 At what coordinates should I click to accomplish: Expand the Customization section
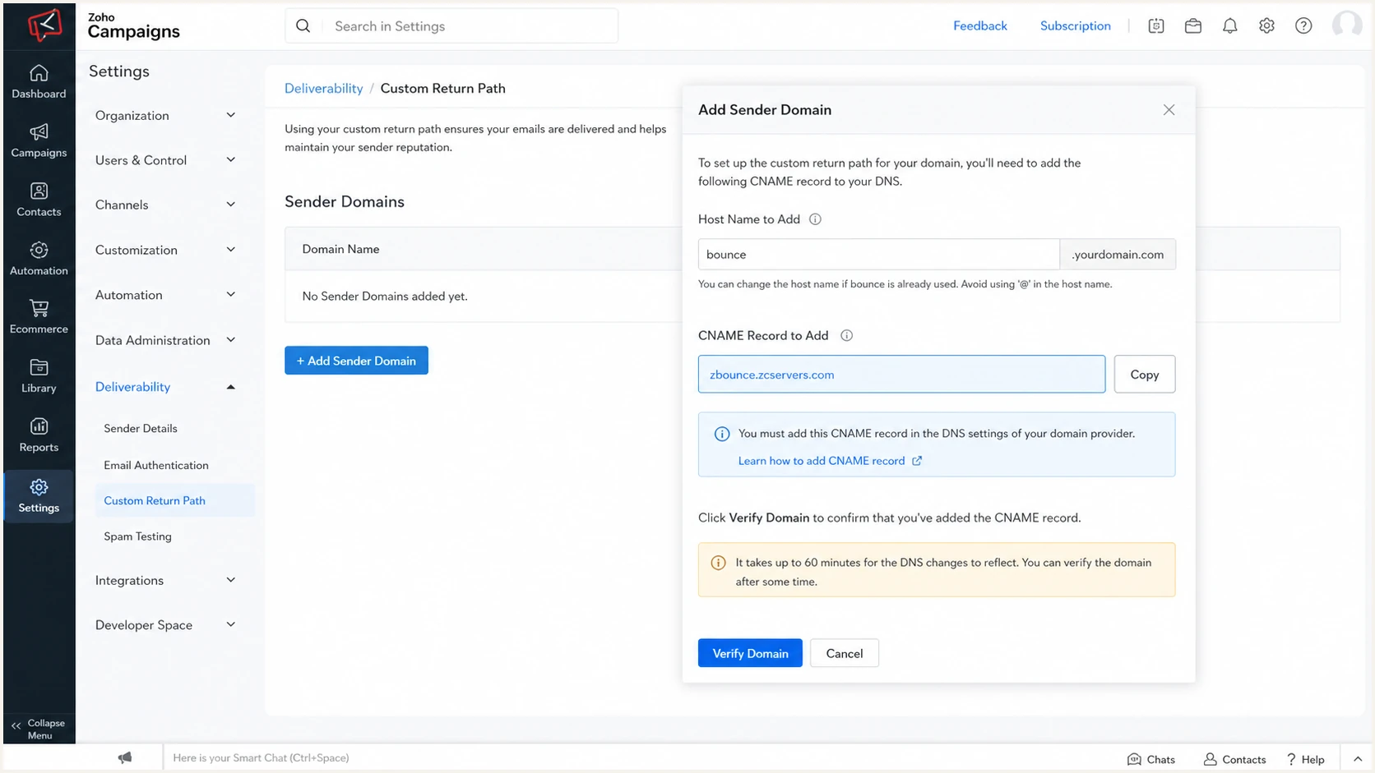point(165,250)
